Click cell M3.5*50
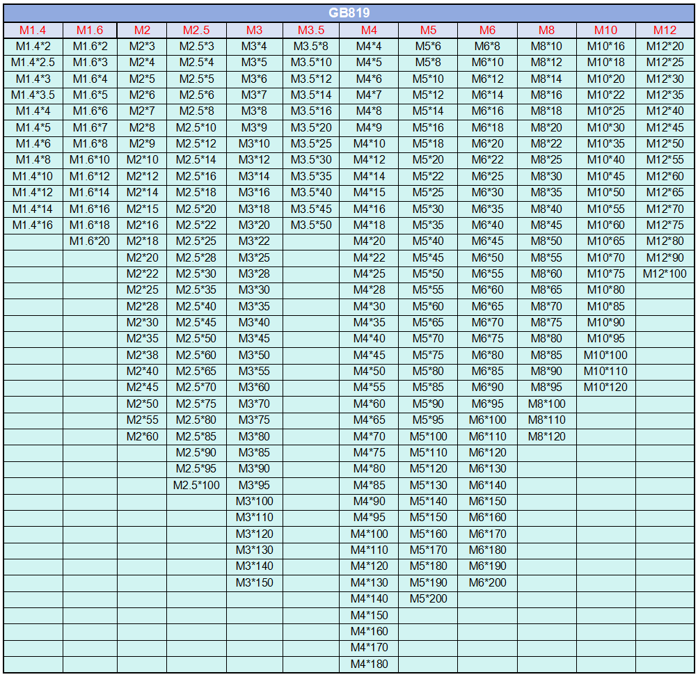Image resolution: width=698 pixels, height=677 pixels. (x=311, y=225)
